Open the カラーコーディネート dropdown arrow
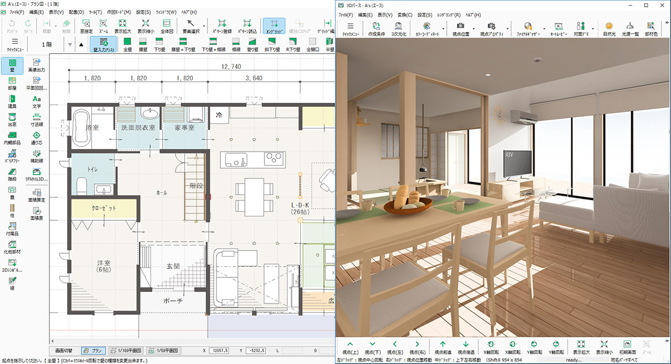 (x=442, y=29)
